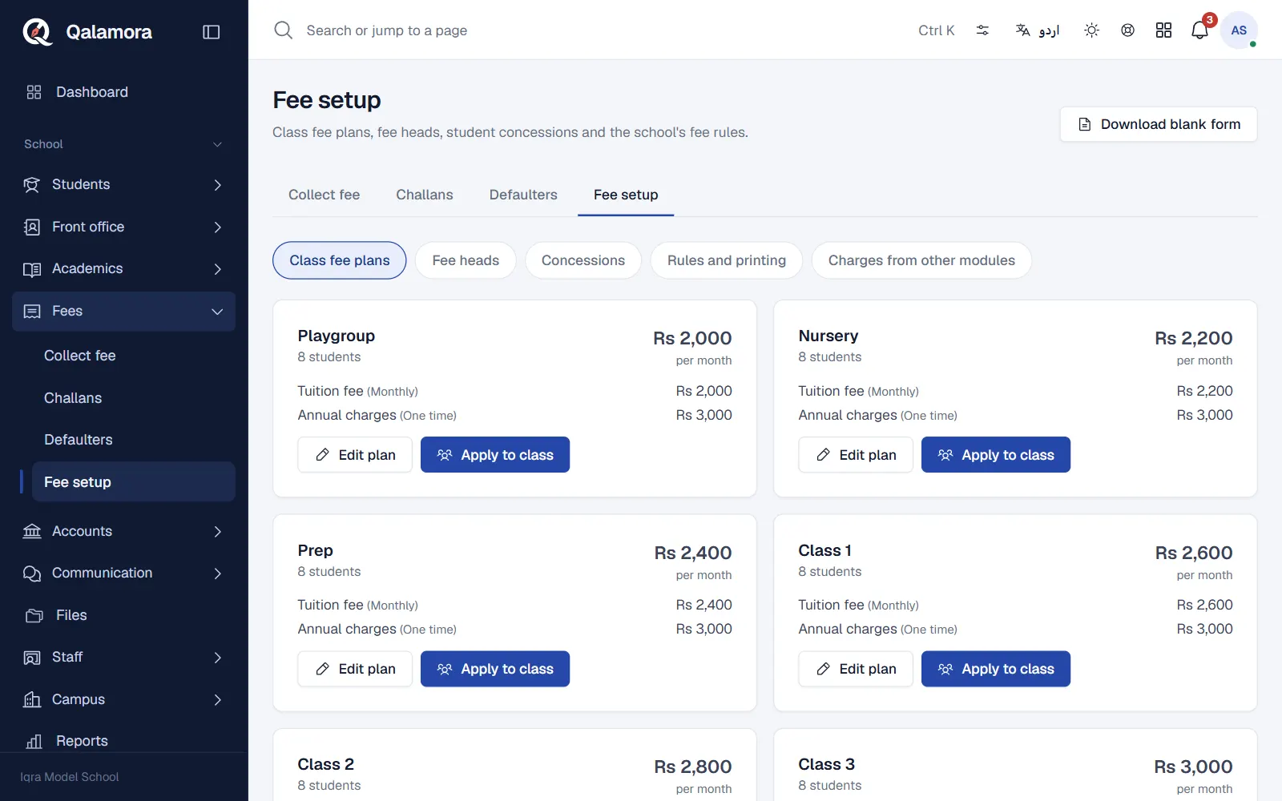The image size is (1282, 801).
Task: Click the pencil icon on Class 1's Edit plan
Action: click(824, 669)
